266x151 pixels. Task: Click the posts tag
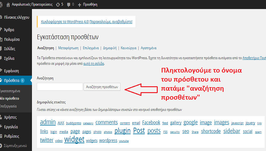click(154, 131)
